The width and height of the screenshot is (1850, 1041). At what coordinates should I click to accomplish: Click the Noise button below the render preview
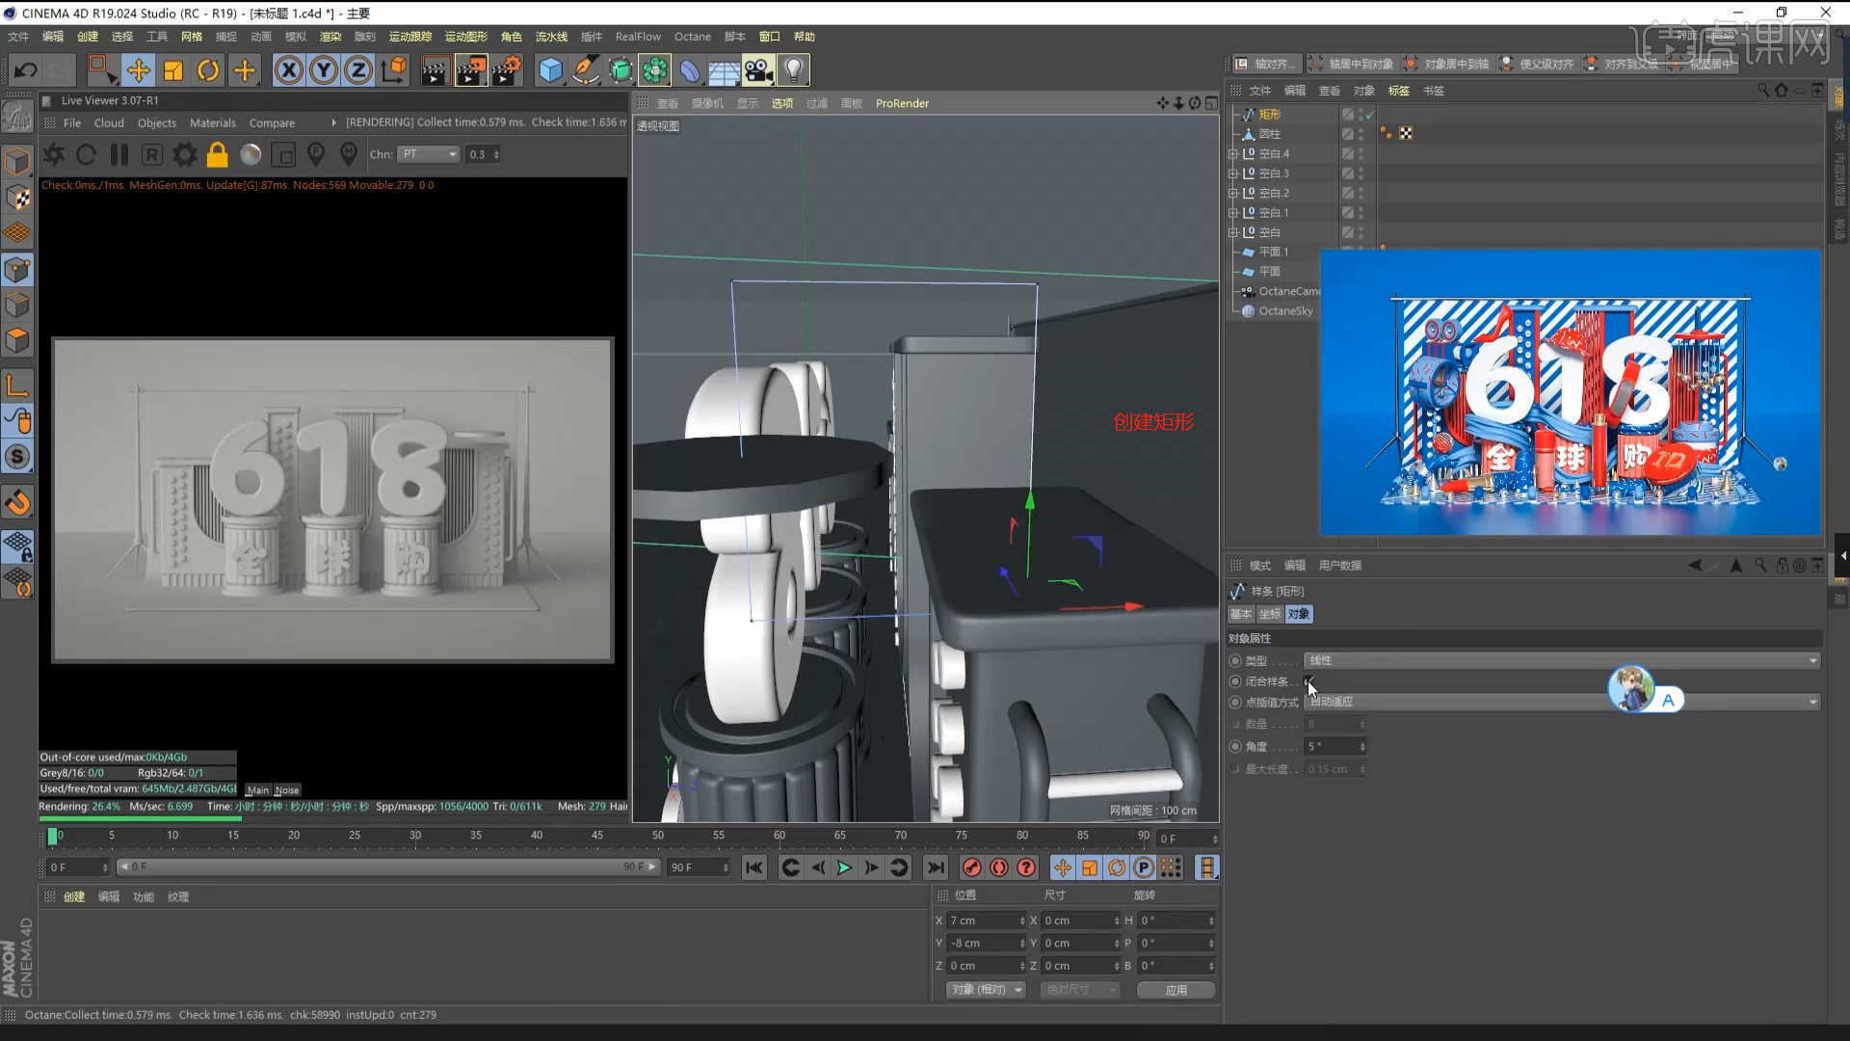286,789
